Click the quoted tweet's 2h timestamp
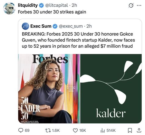 (89, 26)
